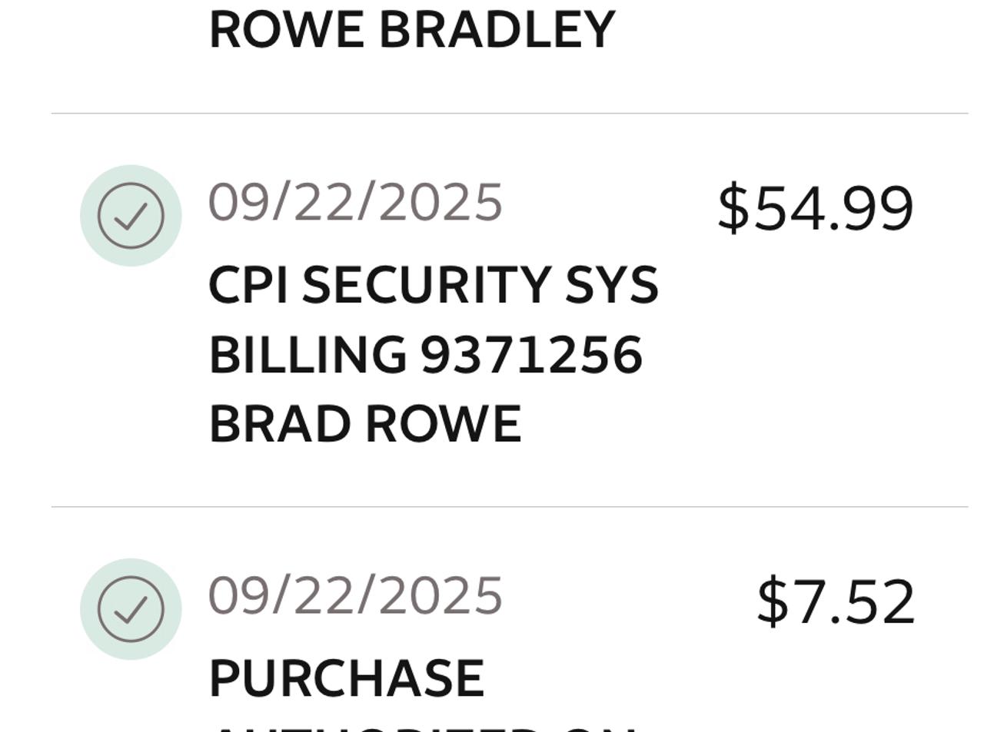This screenshot has width=984, height=732.
Task: Click the word ROWE after BRAD
Action: pos(443,424)
